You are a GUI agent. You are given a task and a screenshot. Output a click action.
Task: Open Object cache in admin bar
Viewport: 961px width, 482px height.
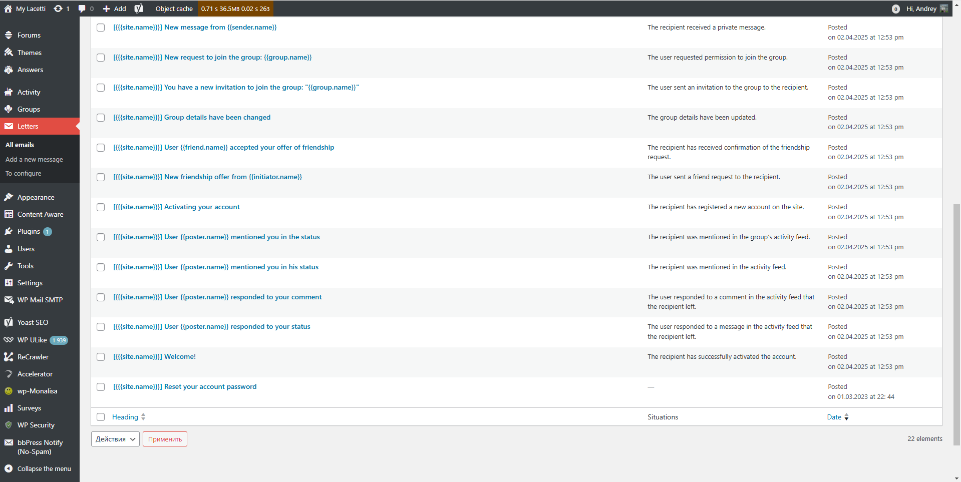pos(174,9)
